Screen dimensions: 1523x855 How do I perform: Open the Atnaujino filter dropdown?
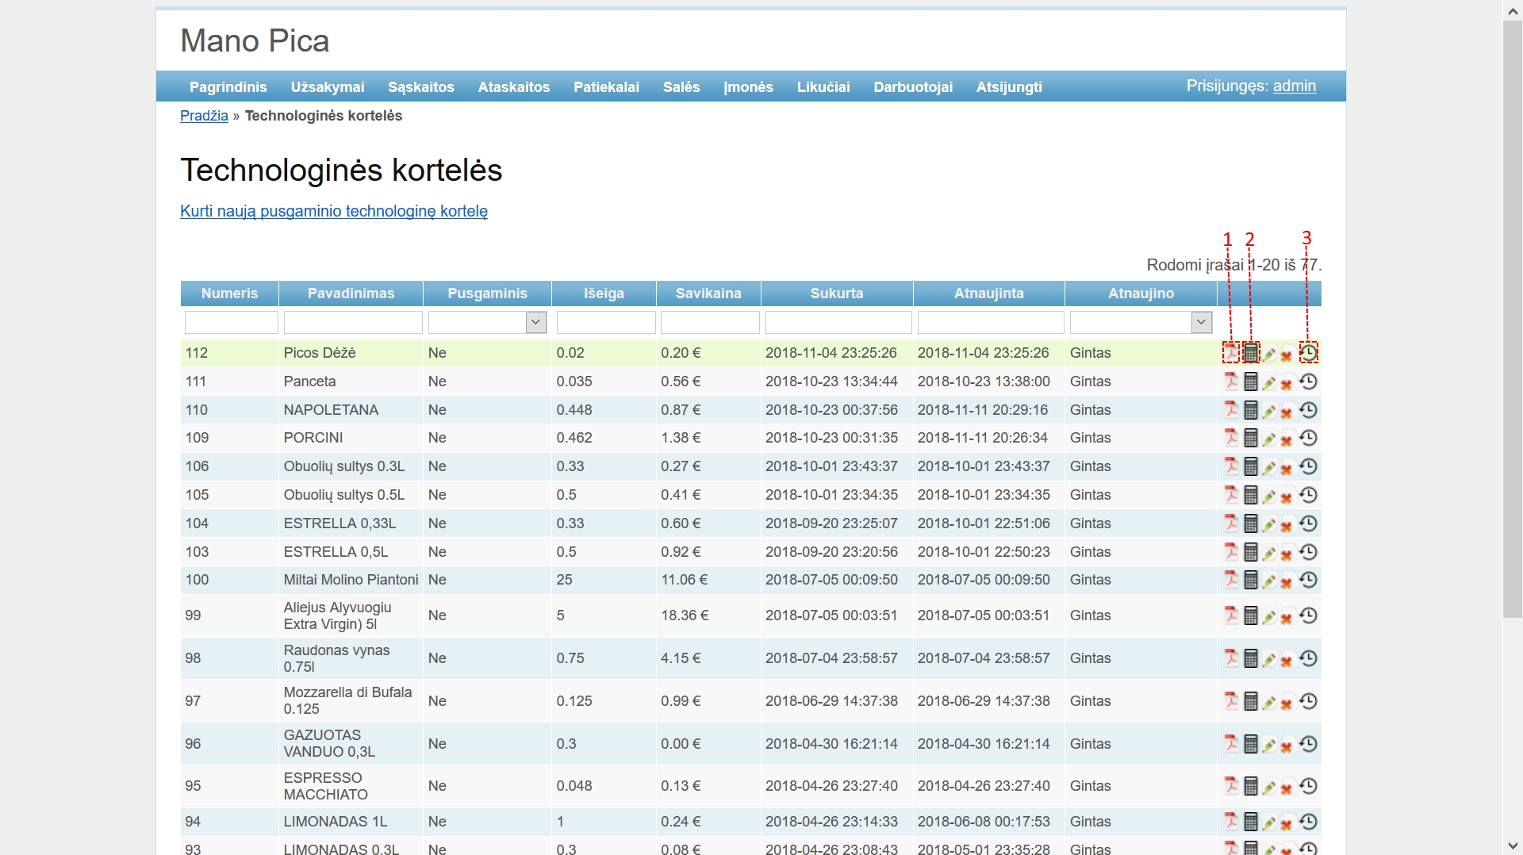[1201, 322]
